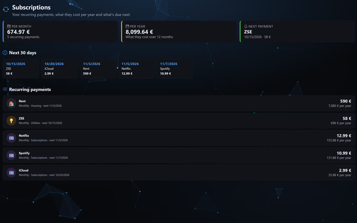Click the TV icon in the Netflix row
This screenshot has height=223, width=357.
coord(11,138)
